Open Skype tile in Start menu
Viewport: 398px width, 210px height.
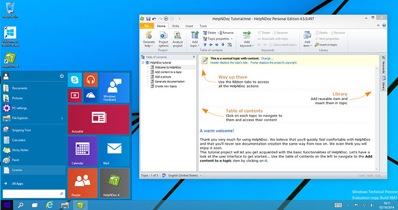tap(75, 80)
